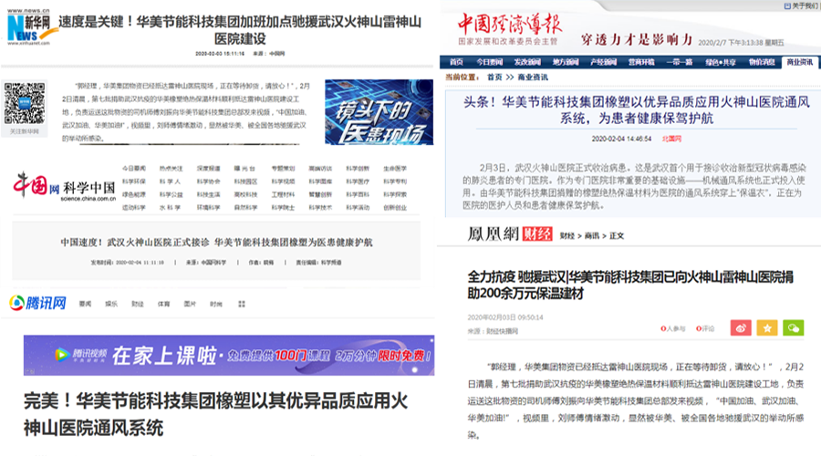
Task: Share article via the Weibo icon
Action: click(x=741, y=328)
